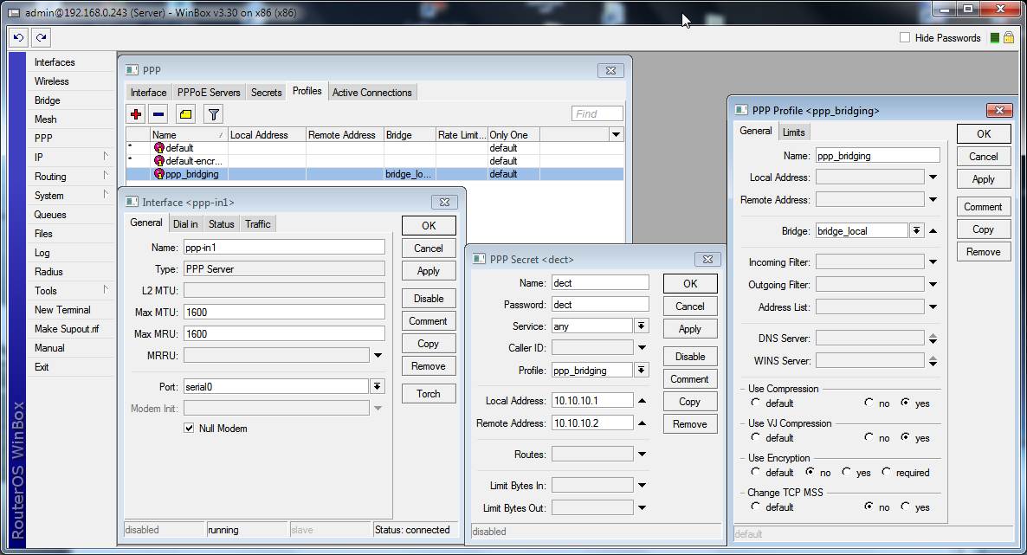Click the green status indicator near Hide Passwords

[994, 38]
